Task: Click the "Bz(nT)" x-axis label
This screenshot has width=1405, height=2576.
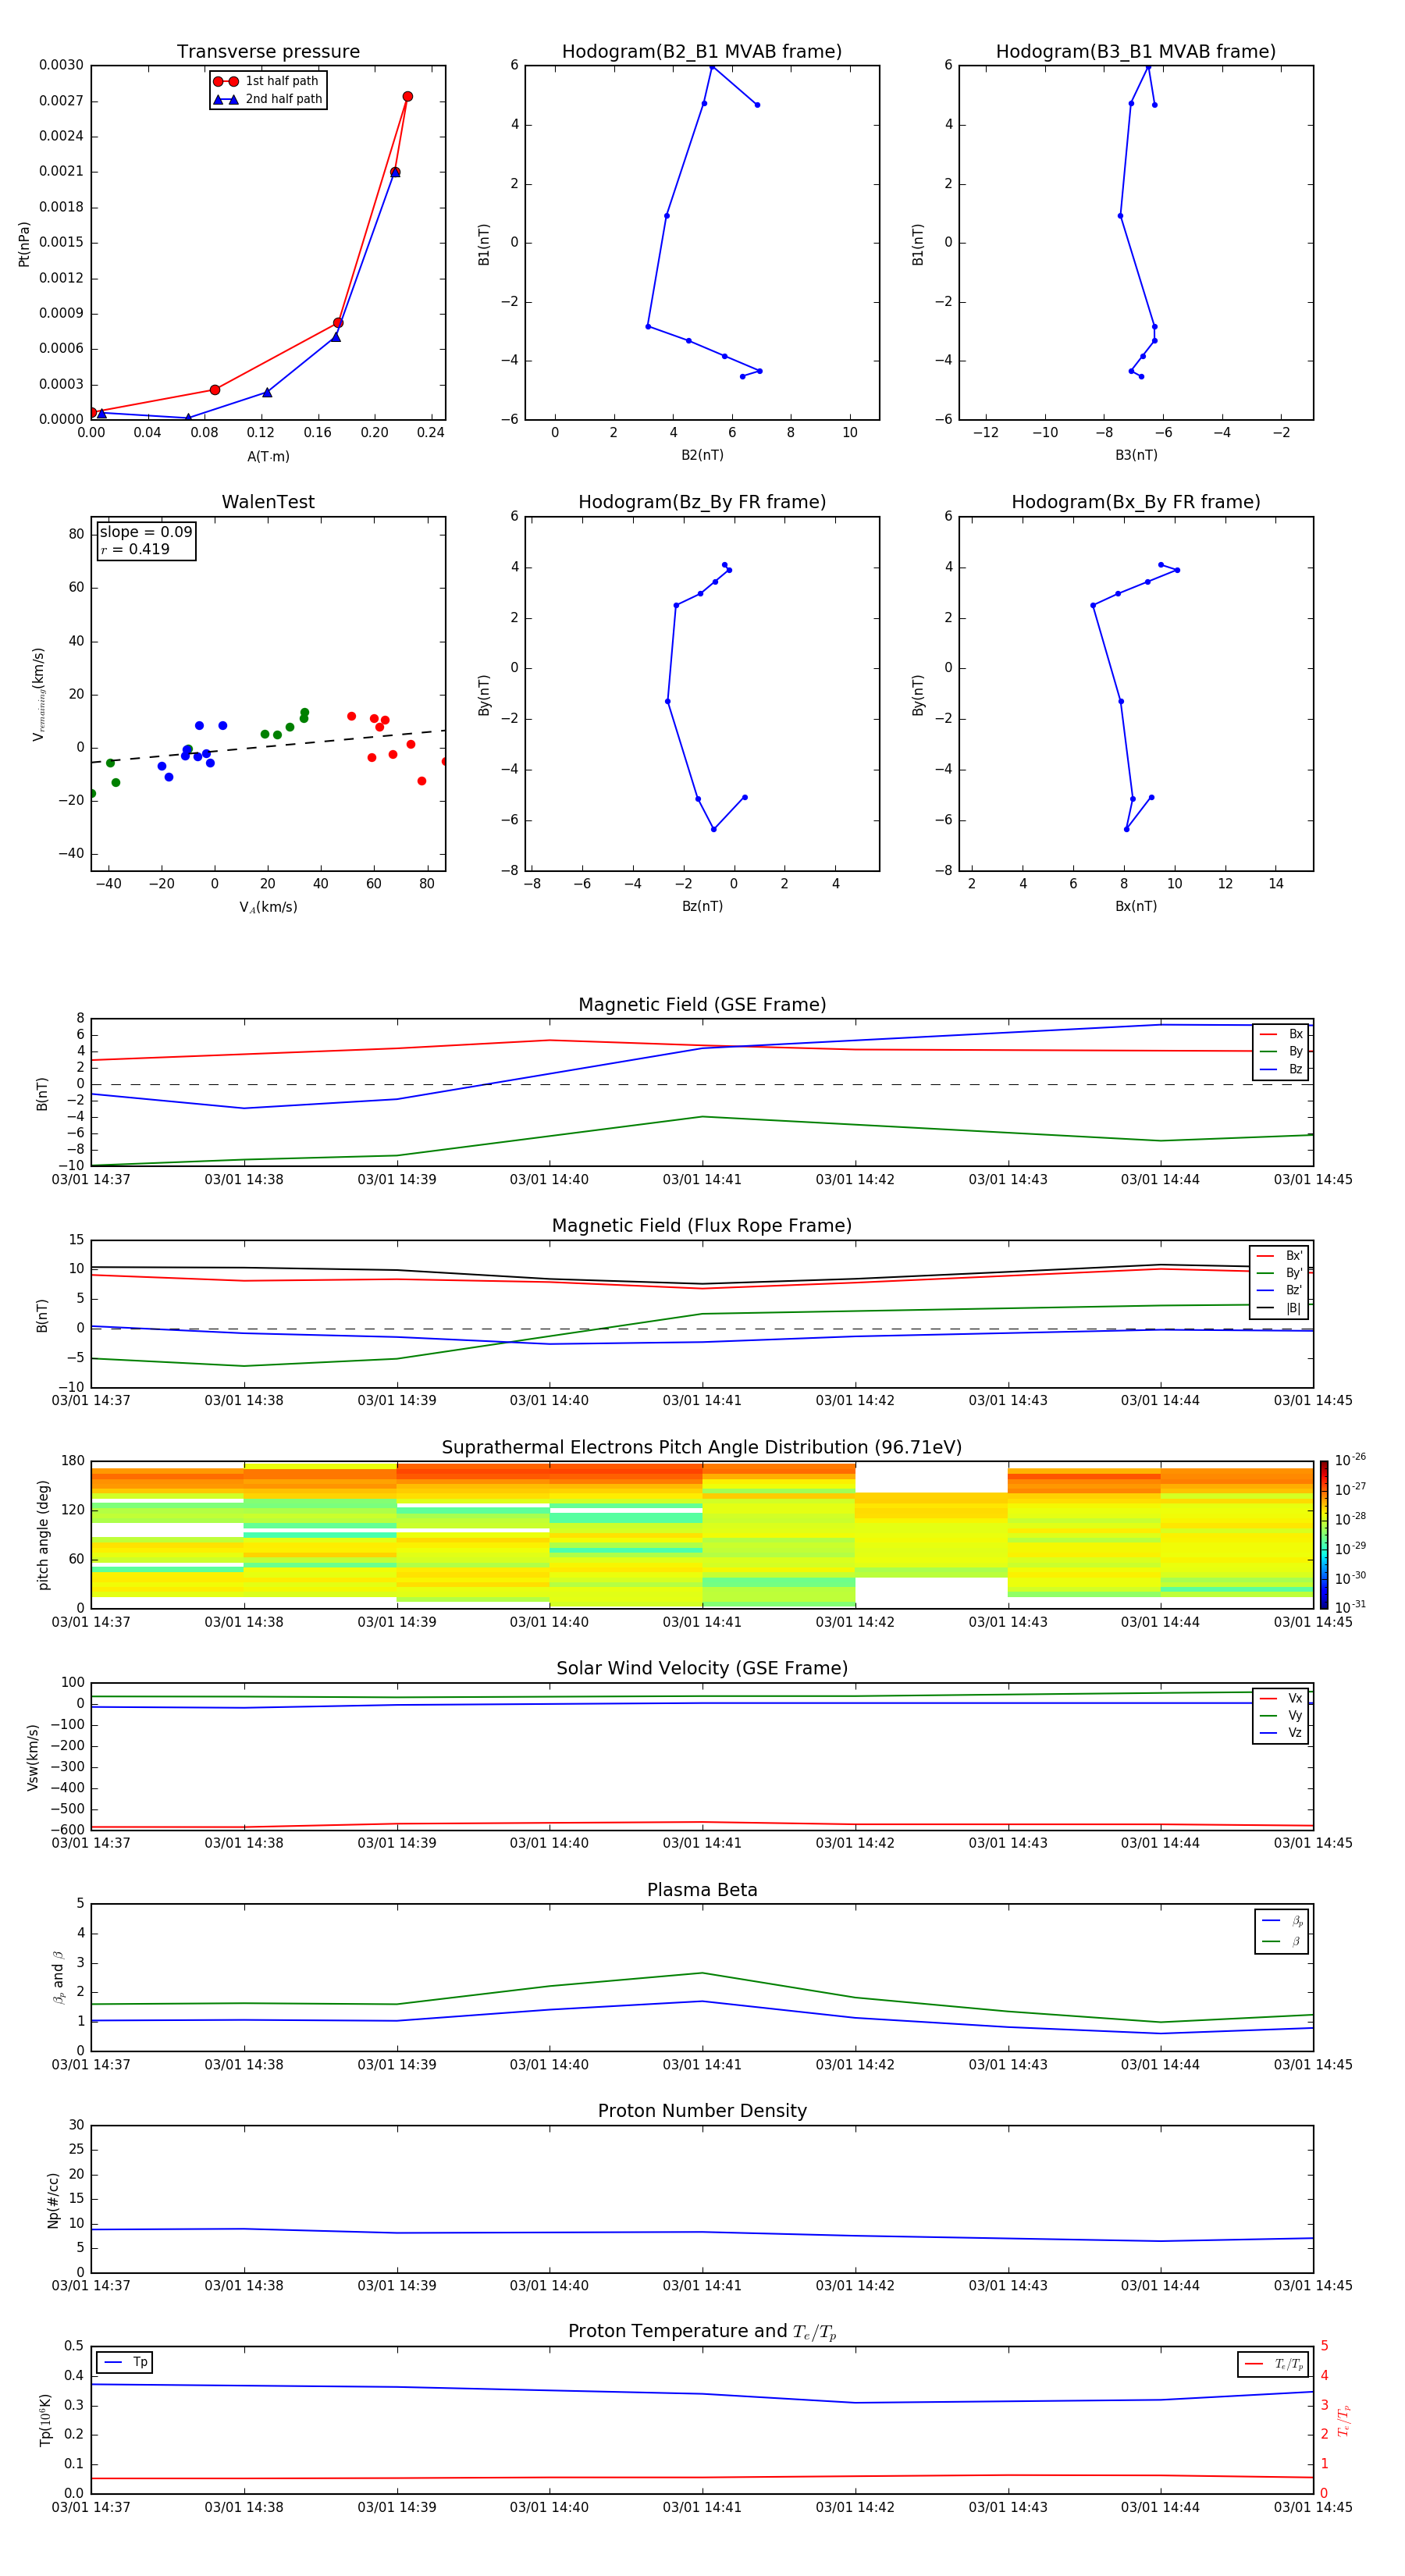Action: pyautogui.click(x=702, y=906)
